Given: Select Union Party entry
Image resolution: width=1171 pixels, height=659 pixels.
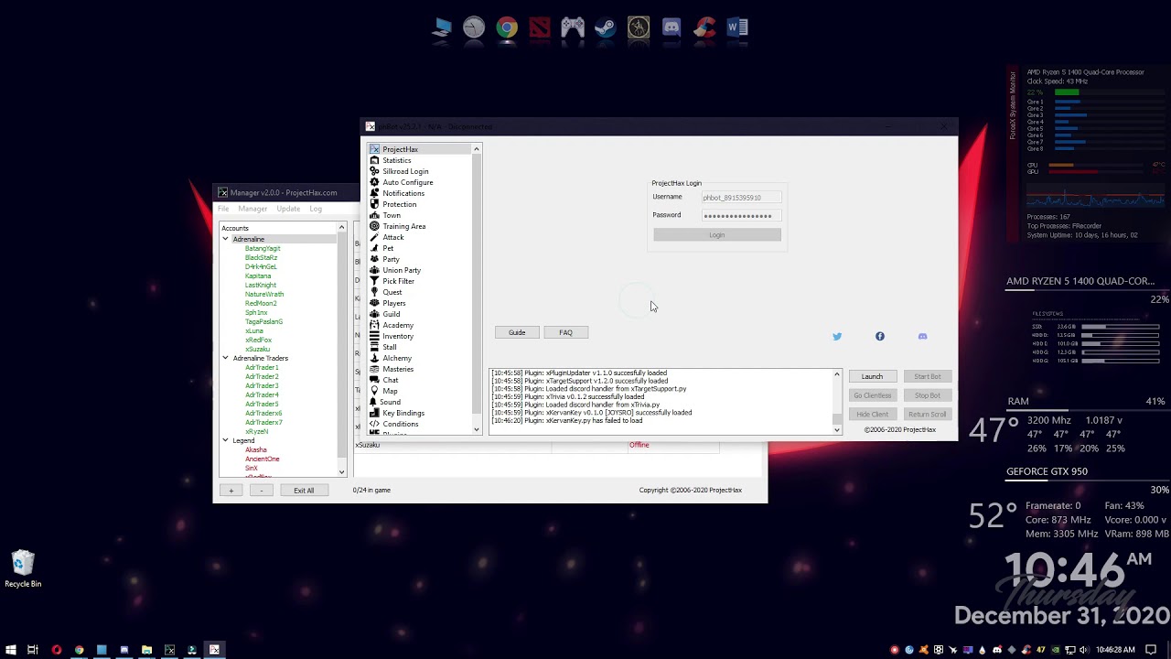Looking at the screenshot, I should [402, 270].
